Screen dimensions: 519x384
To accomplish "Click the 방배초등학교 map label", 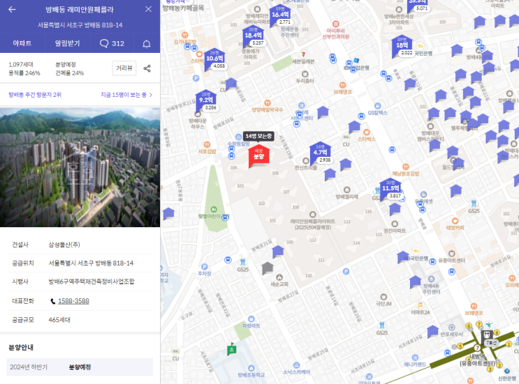I will (x=251, y=375).
